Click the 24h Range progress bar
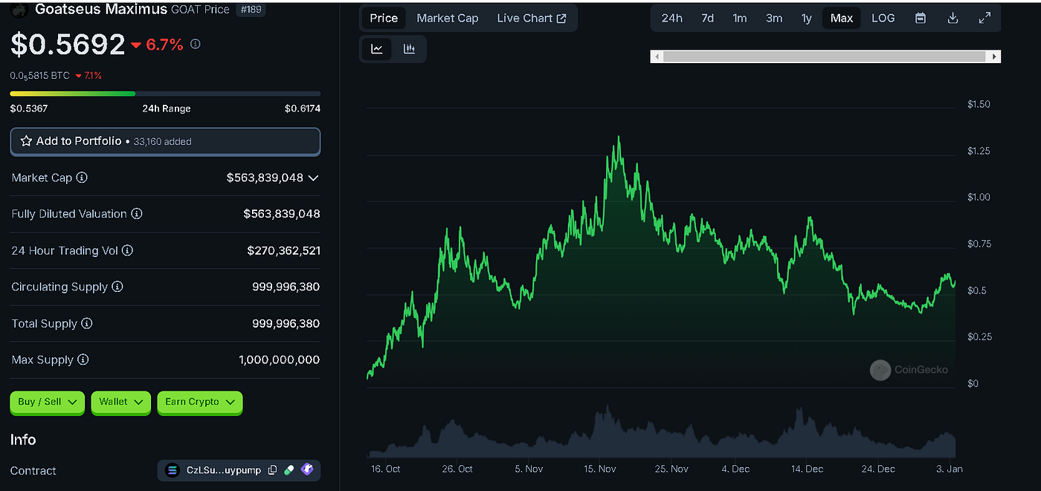The height and width of the screenshot is (491, 1041). pos(165,94)
